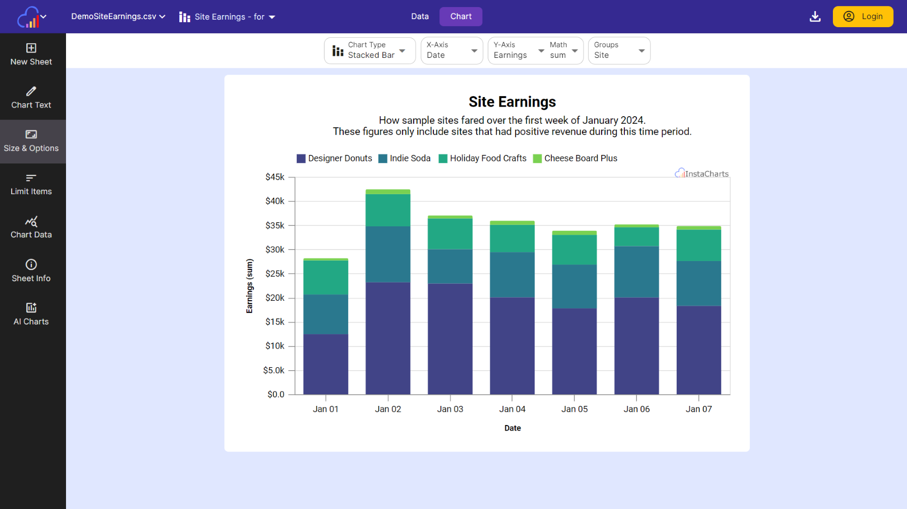Switch to the Chart tab
This screenshot has height=509, width=907.
(x=461, y=17)
